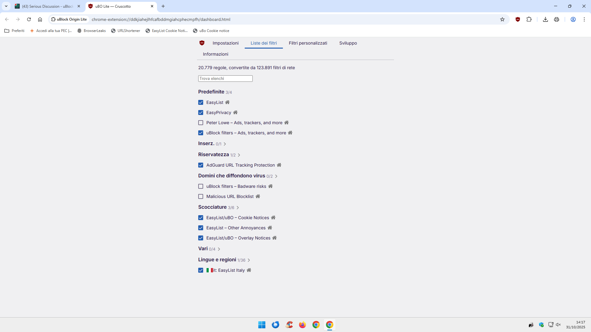The height and width of the screenshot is (332, 591).
Task: Click the print icon in the toolbar
Action: pos(557,19)
